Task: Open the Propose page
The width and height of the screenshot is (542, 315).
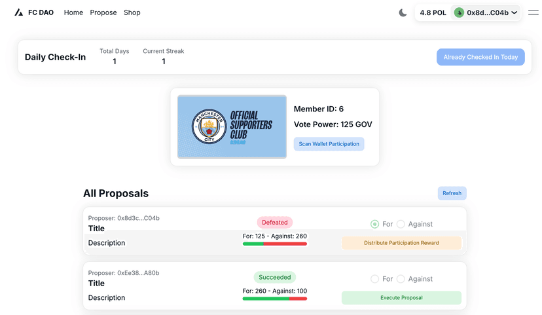Action: click(x=103, y=12)
